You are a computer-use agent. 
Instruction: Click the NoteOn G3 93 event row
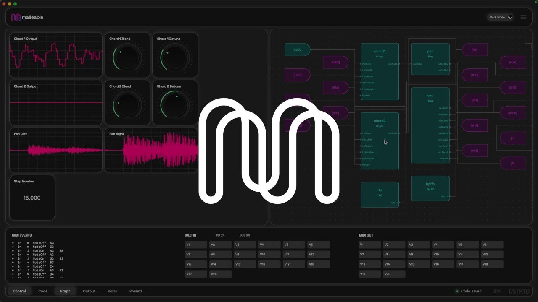[x=37, y=259]
